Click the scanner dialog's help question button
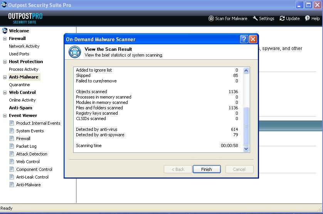 click(x=244, y=39)
